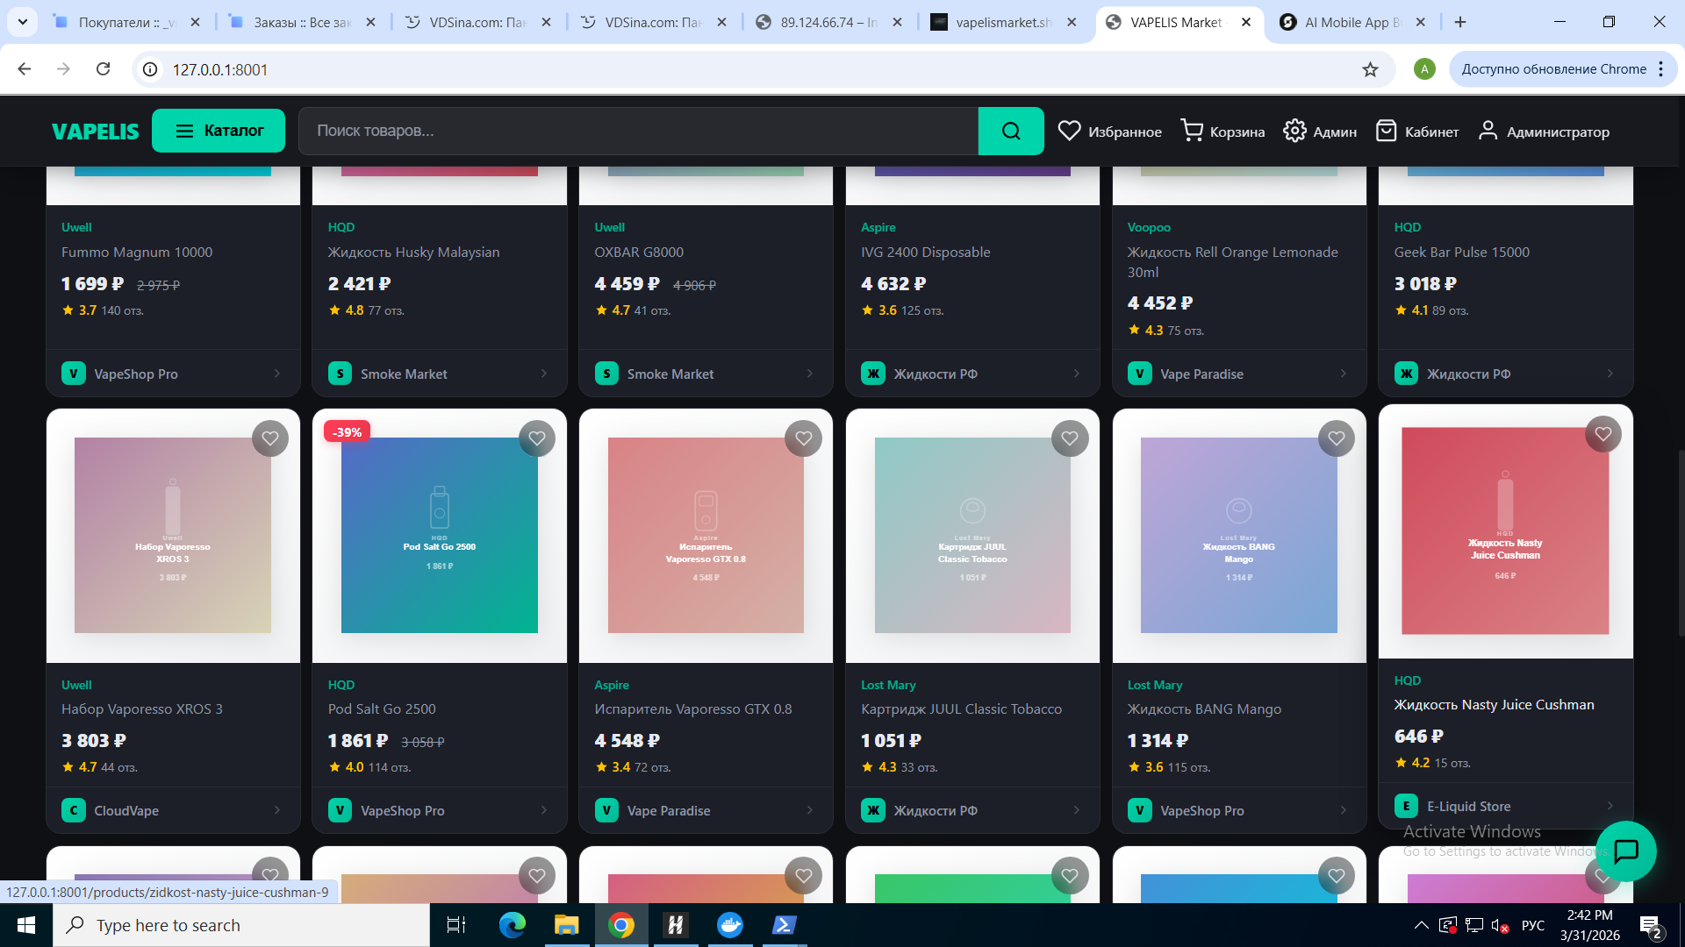Open Windows notification center

coord(1650,926)
